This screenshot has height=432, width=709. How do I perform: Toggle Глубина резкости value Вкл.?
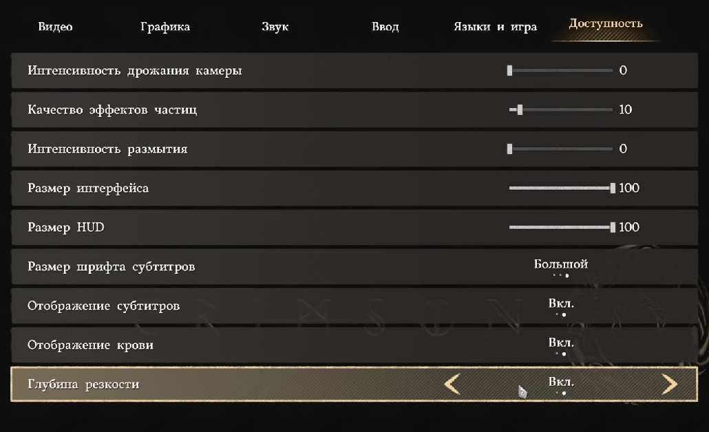coord(561,382)
